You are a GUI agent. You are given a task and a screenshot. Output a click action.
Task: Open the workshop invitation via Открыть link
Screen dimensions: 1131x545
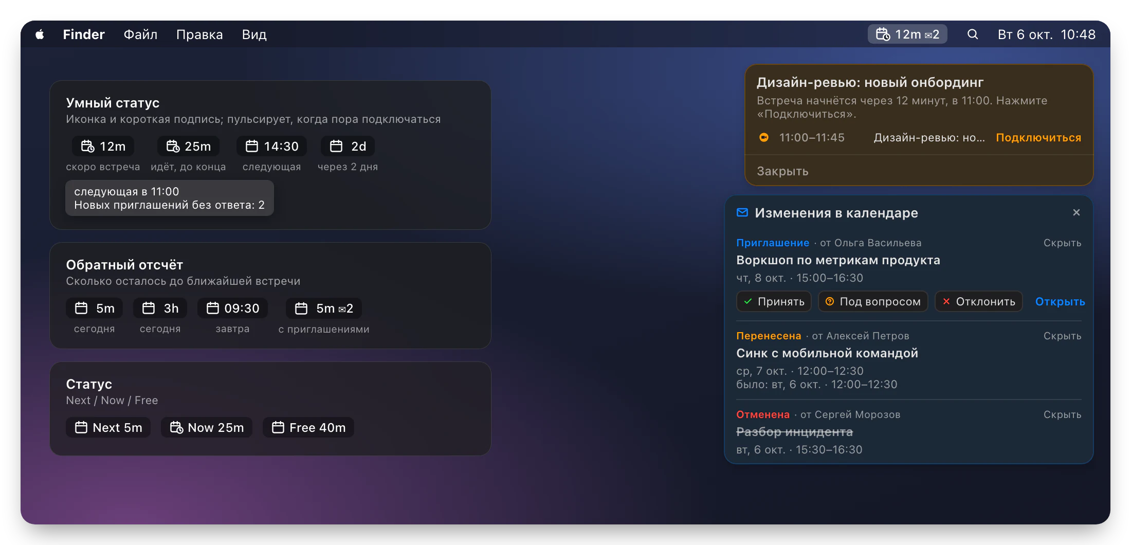point(1060,302)
